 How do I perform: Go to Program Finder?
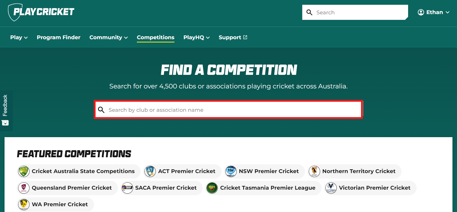[x=58, y=37]
